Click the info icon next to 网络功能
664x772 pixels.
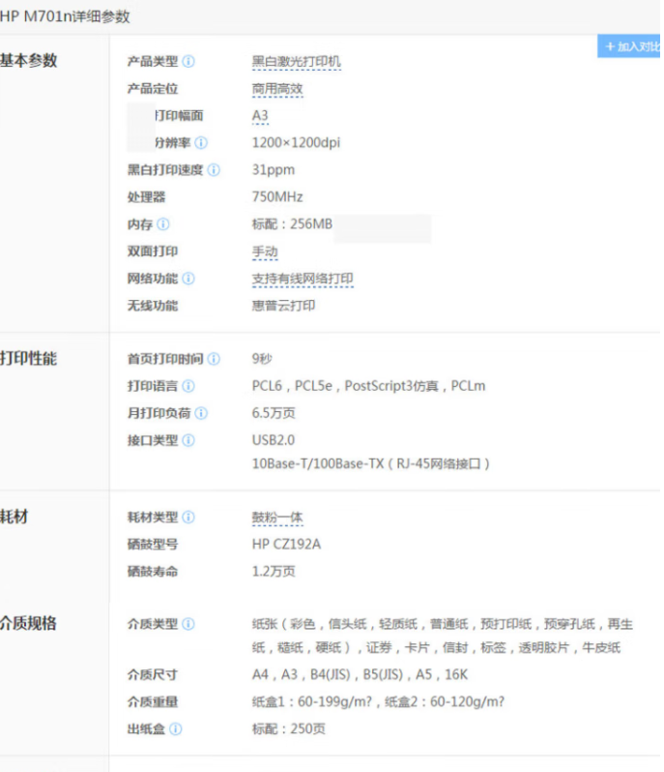point(188,279)
